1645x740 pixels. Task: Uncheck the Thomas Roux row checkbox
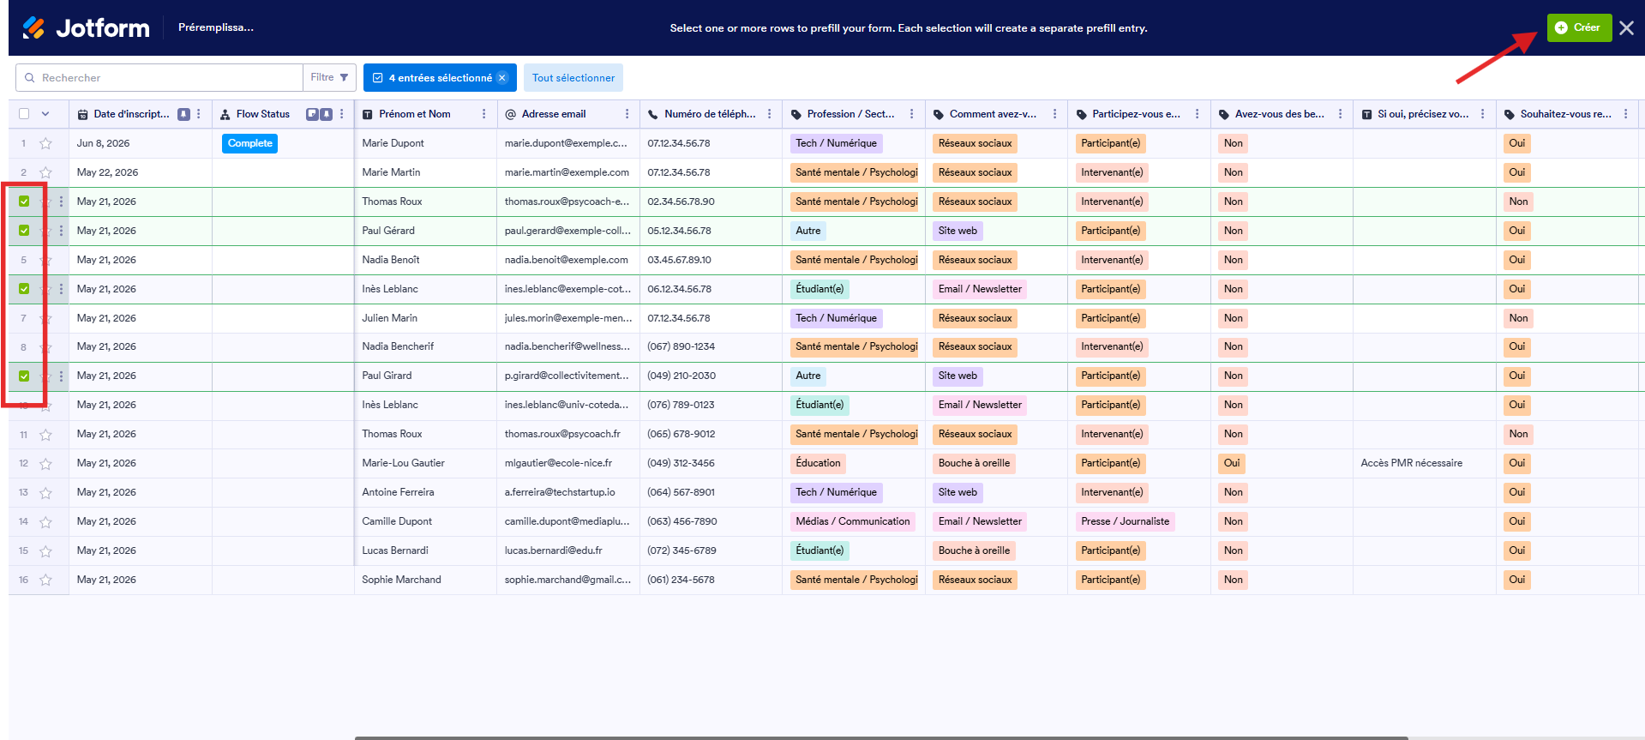(24, 202)
